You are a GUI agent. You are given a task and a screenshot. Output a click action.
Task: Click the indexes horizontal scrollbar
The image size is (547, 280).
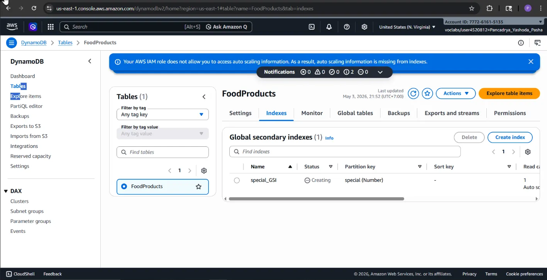317,199
